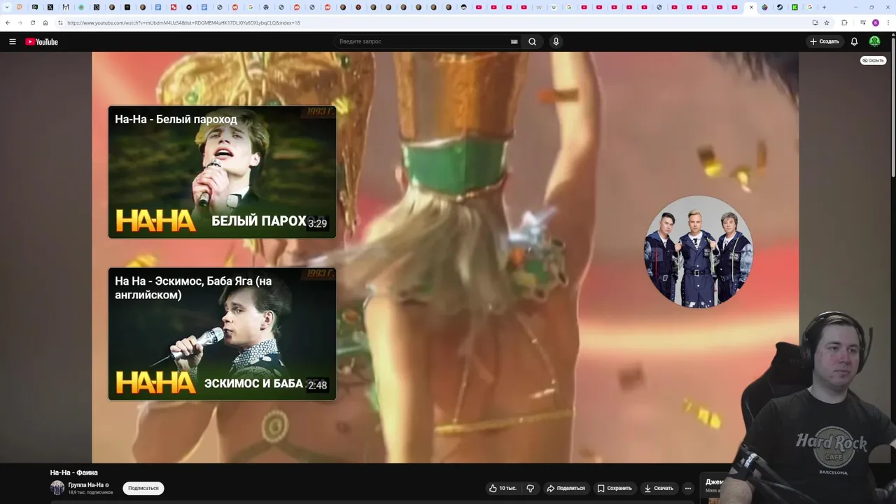Viewport: 896px width, 504px height.
Task: Open suggested video На-На - Белый пароход
Action: (x=222, y=172)
